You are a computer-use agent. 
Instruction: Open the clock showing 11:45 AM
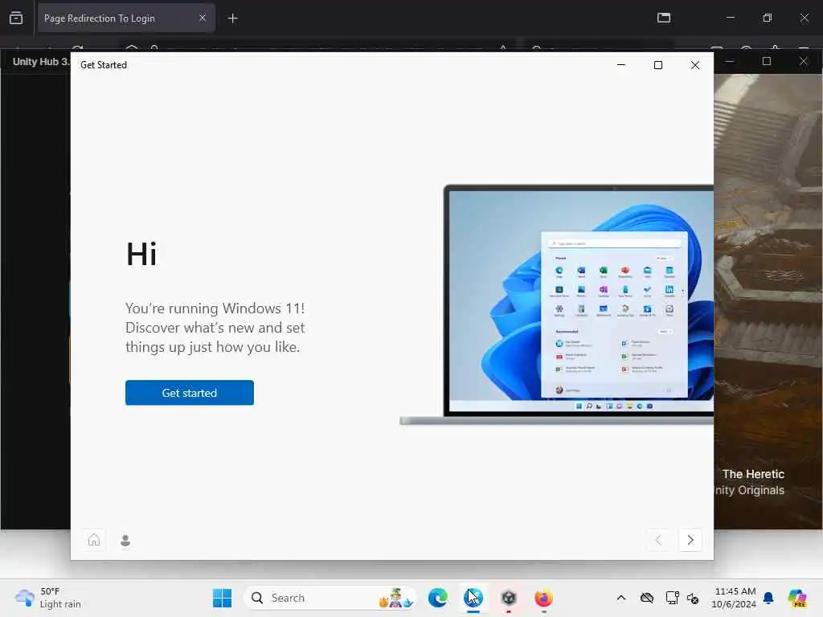tap(734, 598)
